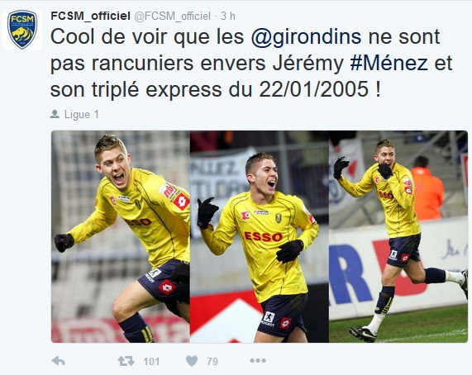Image resolution: width=472 pixels, height=375 pixels.
Task: Click the tweet text about triplé express
Action: pos(251,64)
